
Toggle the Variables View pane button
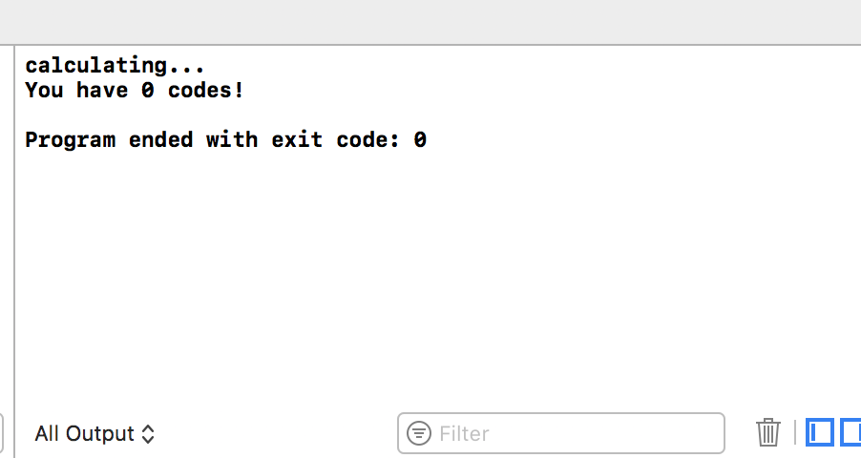[x=820, y=432]
